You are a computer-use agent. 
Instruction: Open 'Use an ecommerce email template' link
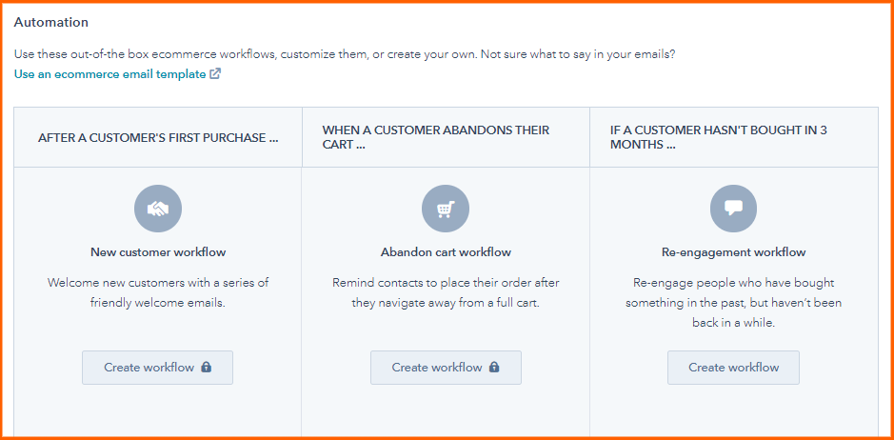click(x=109, y=74)
